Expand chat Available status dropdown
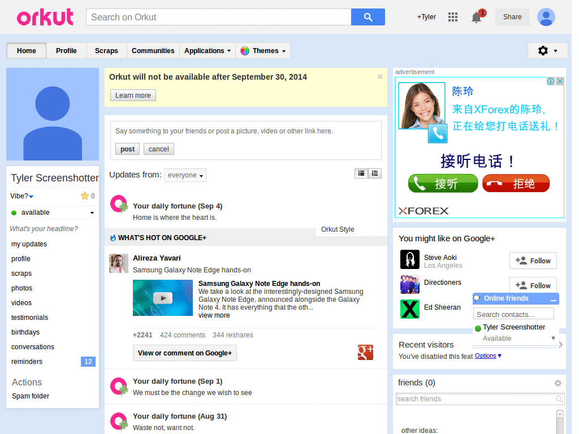579x434 pixels. click(553, 338)
